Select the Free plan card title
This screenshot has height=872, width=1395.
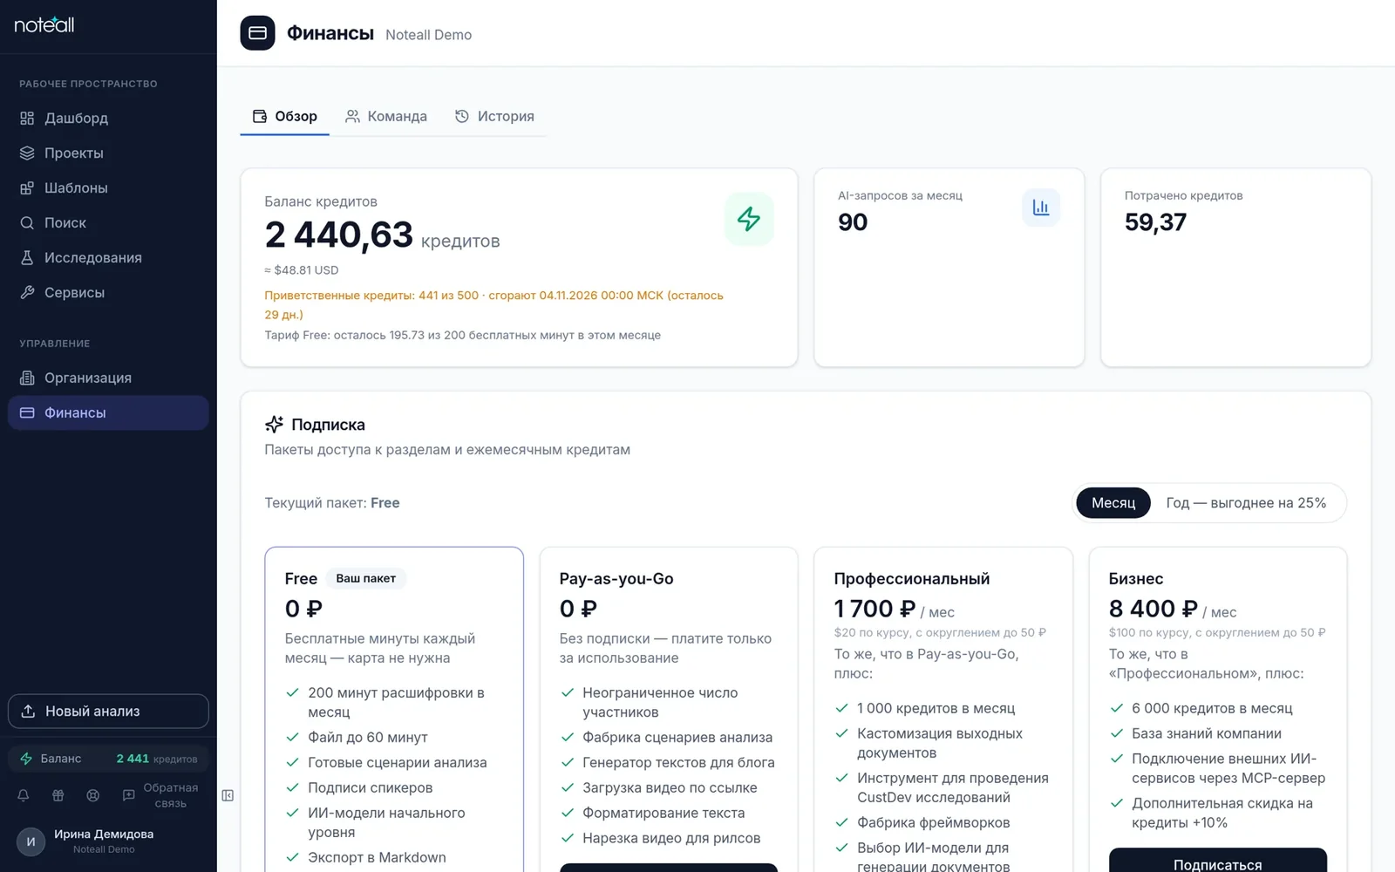301,578
